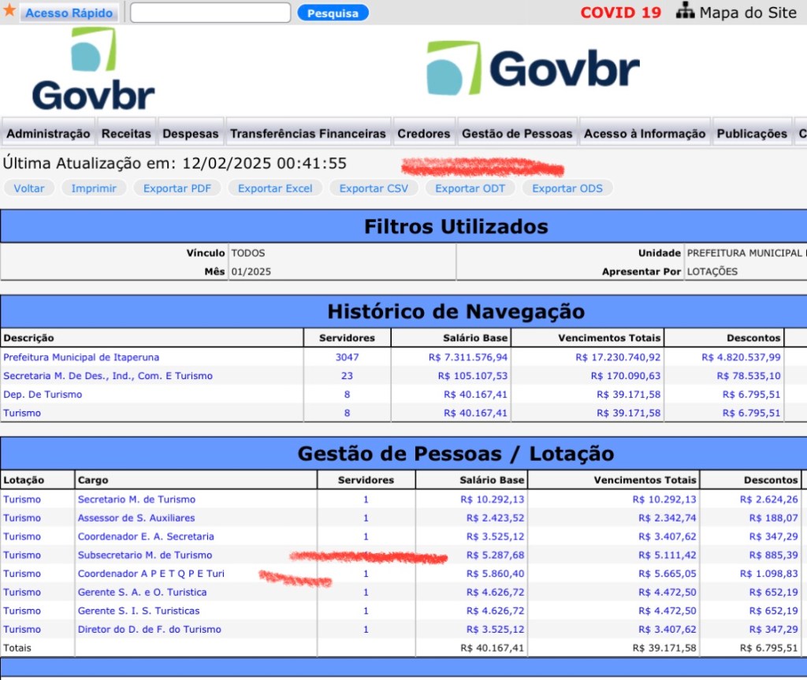Open the Receitas menu
807x680 pixels.
(126, 134)
